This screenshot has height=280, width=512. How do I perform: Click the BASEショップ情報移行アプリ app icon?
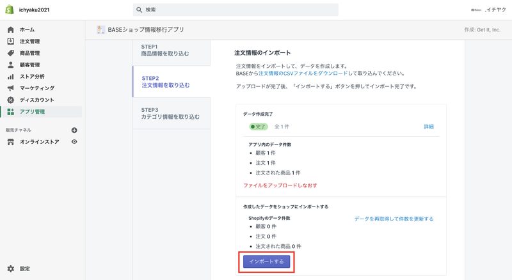tap(100, 29)
